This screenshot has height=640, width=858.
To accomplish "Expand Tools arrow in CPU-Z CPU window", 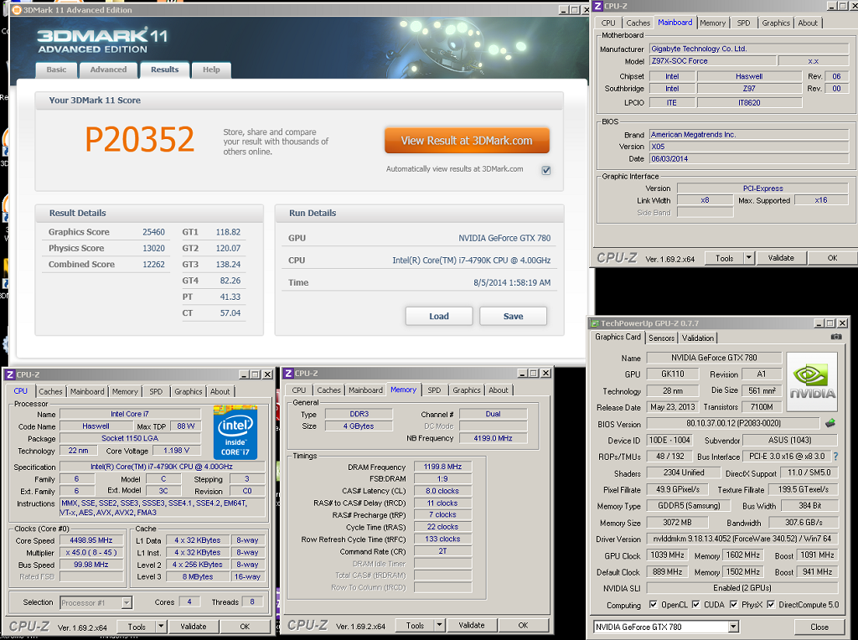I will (161, 627).
